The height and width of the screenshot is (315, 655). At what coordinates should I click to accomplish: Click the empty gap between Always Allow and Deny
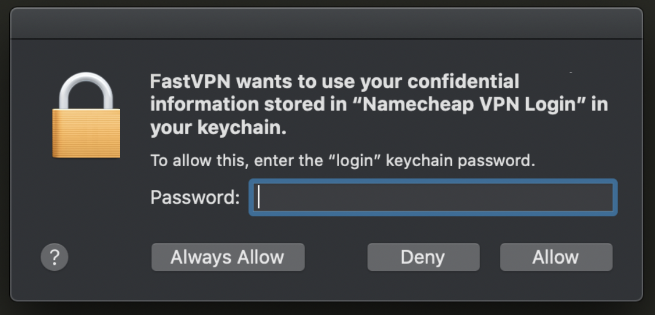336,257
